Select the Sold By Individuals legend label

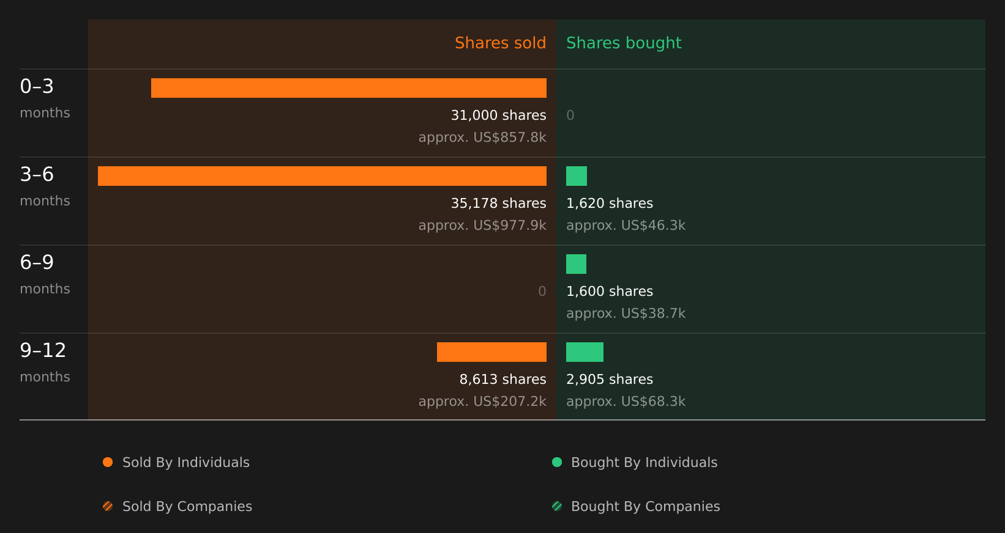click(x=186, y=463)
